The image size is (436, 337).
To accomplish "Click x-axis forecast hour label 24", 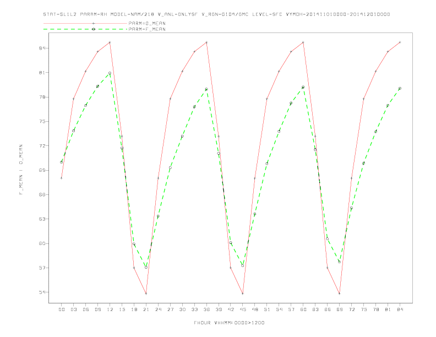I will tap(158, 309).
